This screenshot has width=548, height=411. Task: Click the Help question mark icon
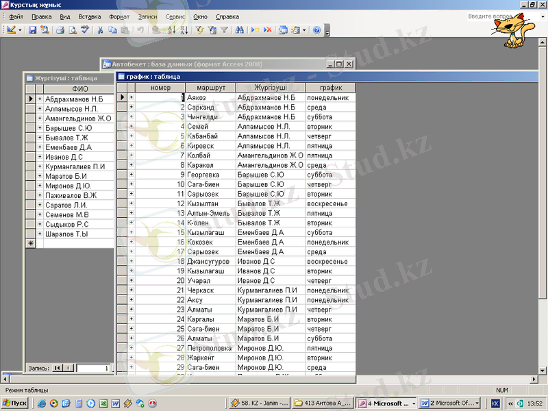pyautogui.click(x=316, y=30)
